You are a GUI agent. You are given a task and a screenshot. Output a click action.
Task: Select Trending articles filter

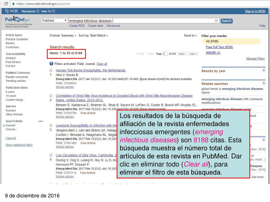pyautogui.click(x=16, y=81)
